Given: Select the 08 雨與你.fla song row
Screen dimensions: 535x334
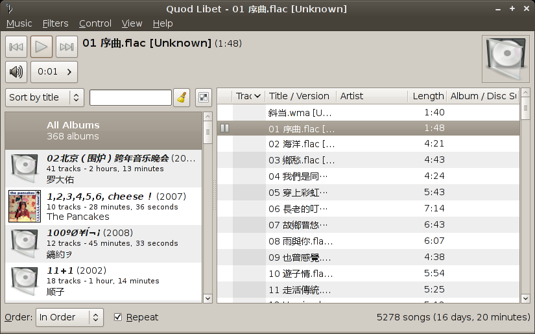Looking at the screenshot, I should point(368,241).
